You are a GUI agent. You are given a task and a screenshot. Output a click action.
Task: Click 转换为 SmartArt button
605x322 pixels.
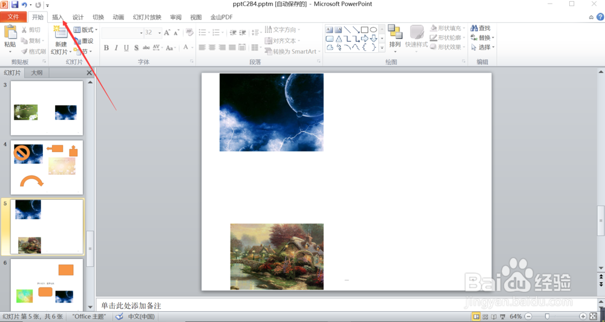tap(292, 51)
